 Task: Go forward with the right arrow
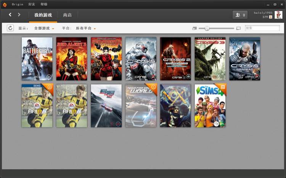pyautogui.click(x=19, y=14)
